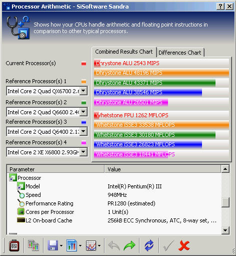Close the Processor Arithmetic window

click(x=229, y=7)
